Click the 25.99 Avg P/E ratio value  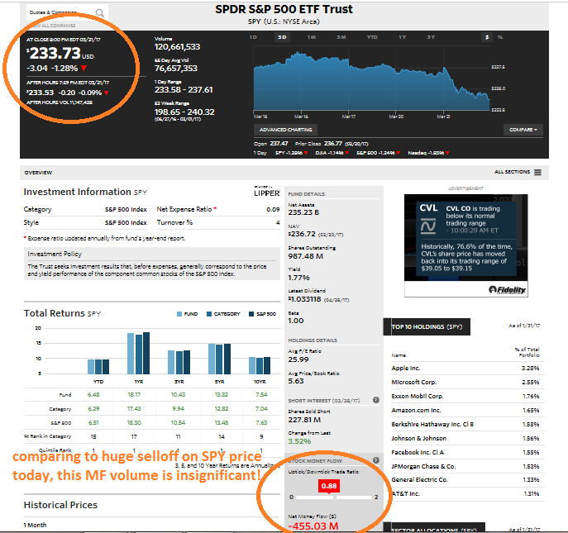pyautogui.click(x=298, y=359)
